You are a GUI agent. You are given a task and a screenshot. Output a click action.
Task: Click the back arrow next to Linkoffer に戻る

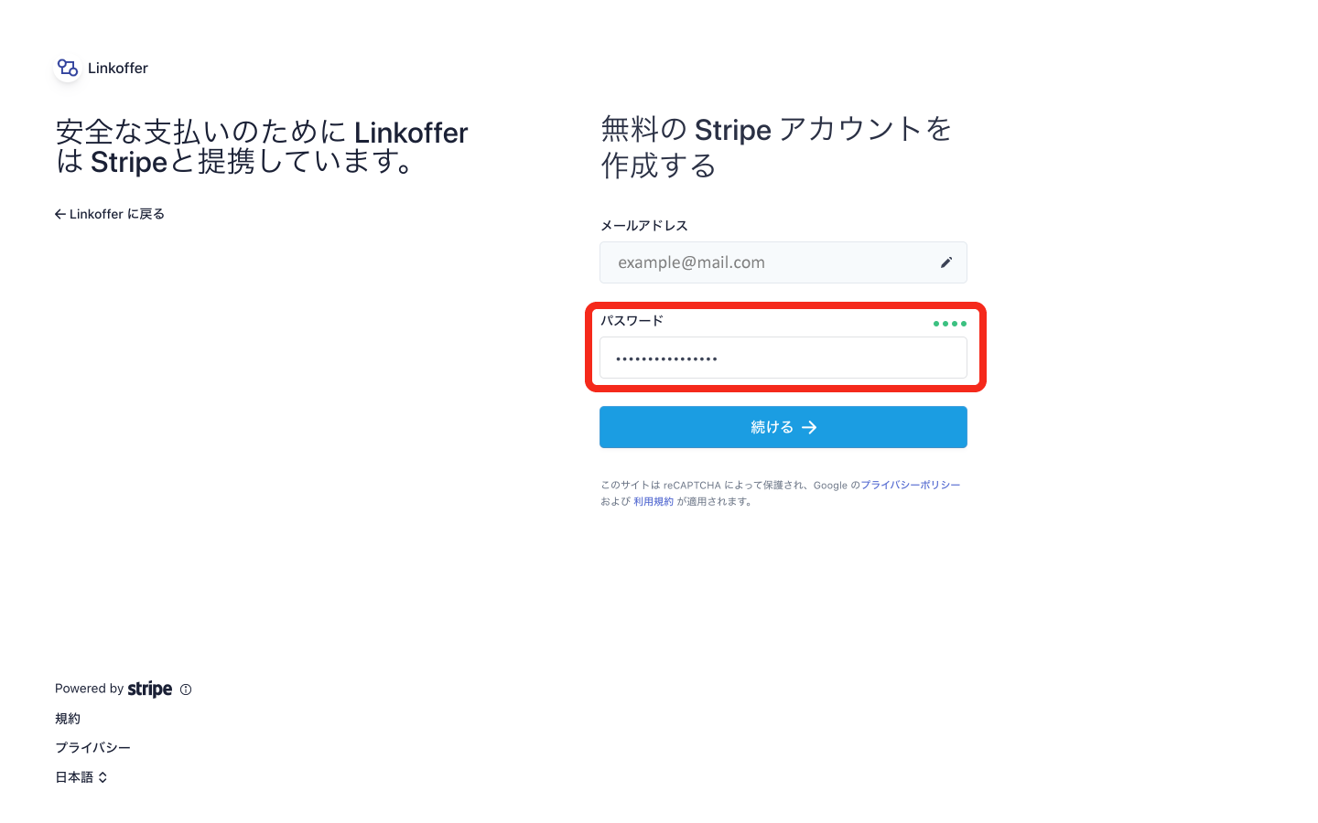coord(60,214)
